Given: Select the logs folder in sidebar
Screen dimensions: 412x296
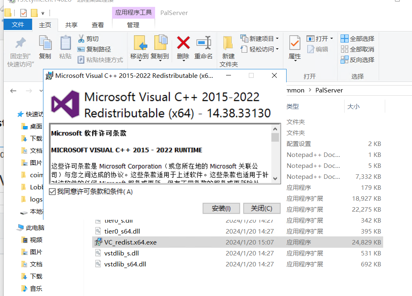Looking at the screenshot, I should coord(32,199).
